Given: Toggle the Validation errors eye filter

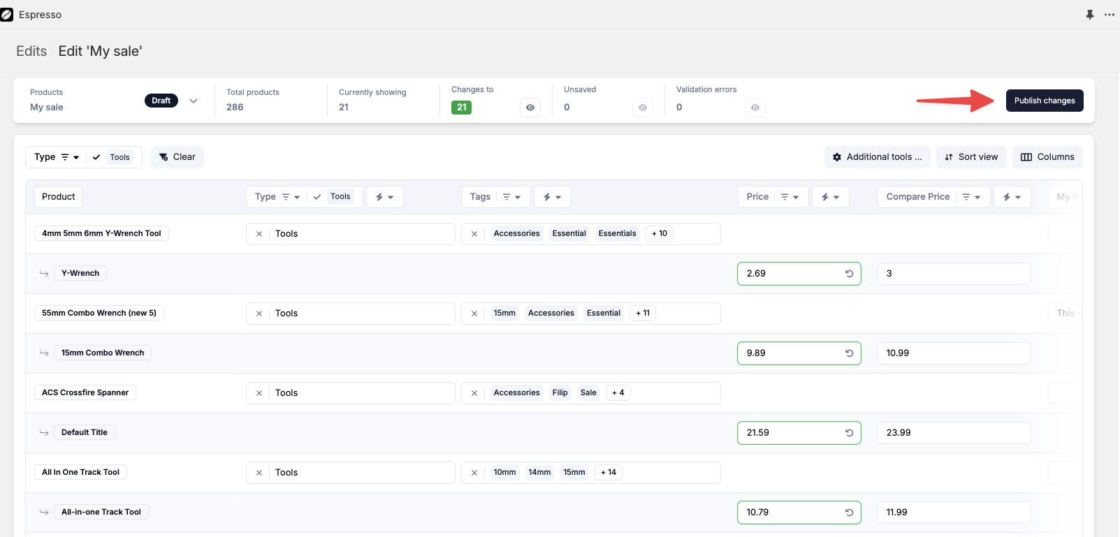Looking at the screenshot, I should coord(755,108).
